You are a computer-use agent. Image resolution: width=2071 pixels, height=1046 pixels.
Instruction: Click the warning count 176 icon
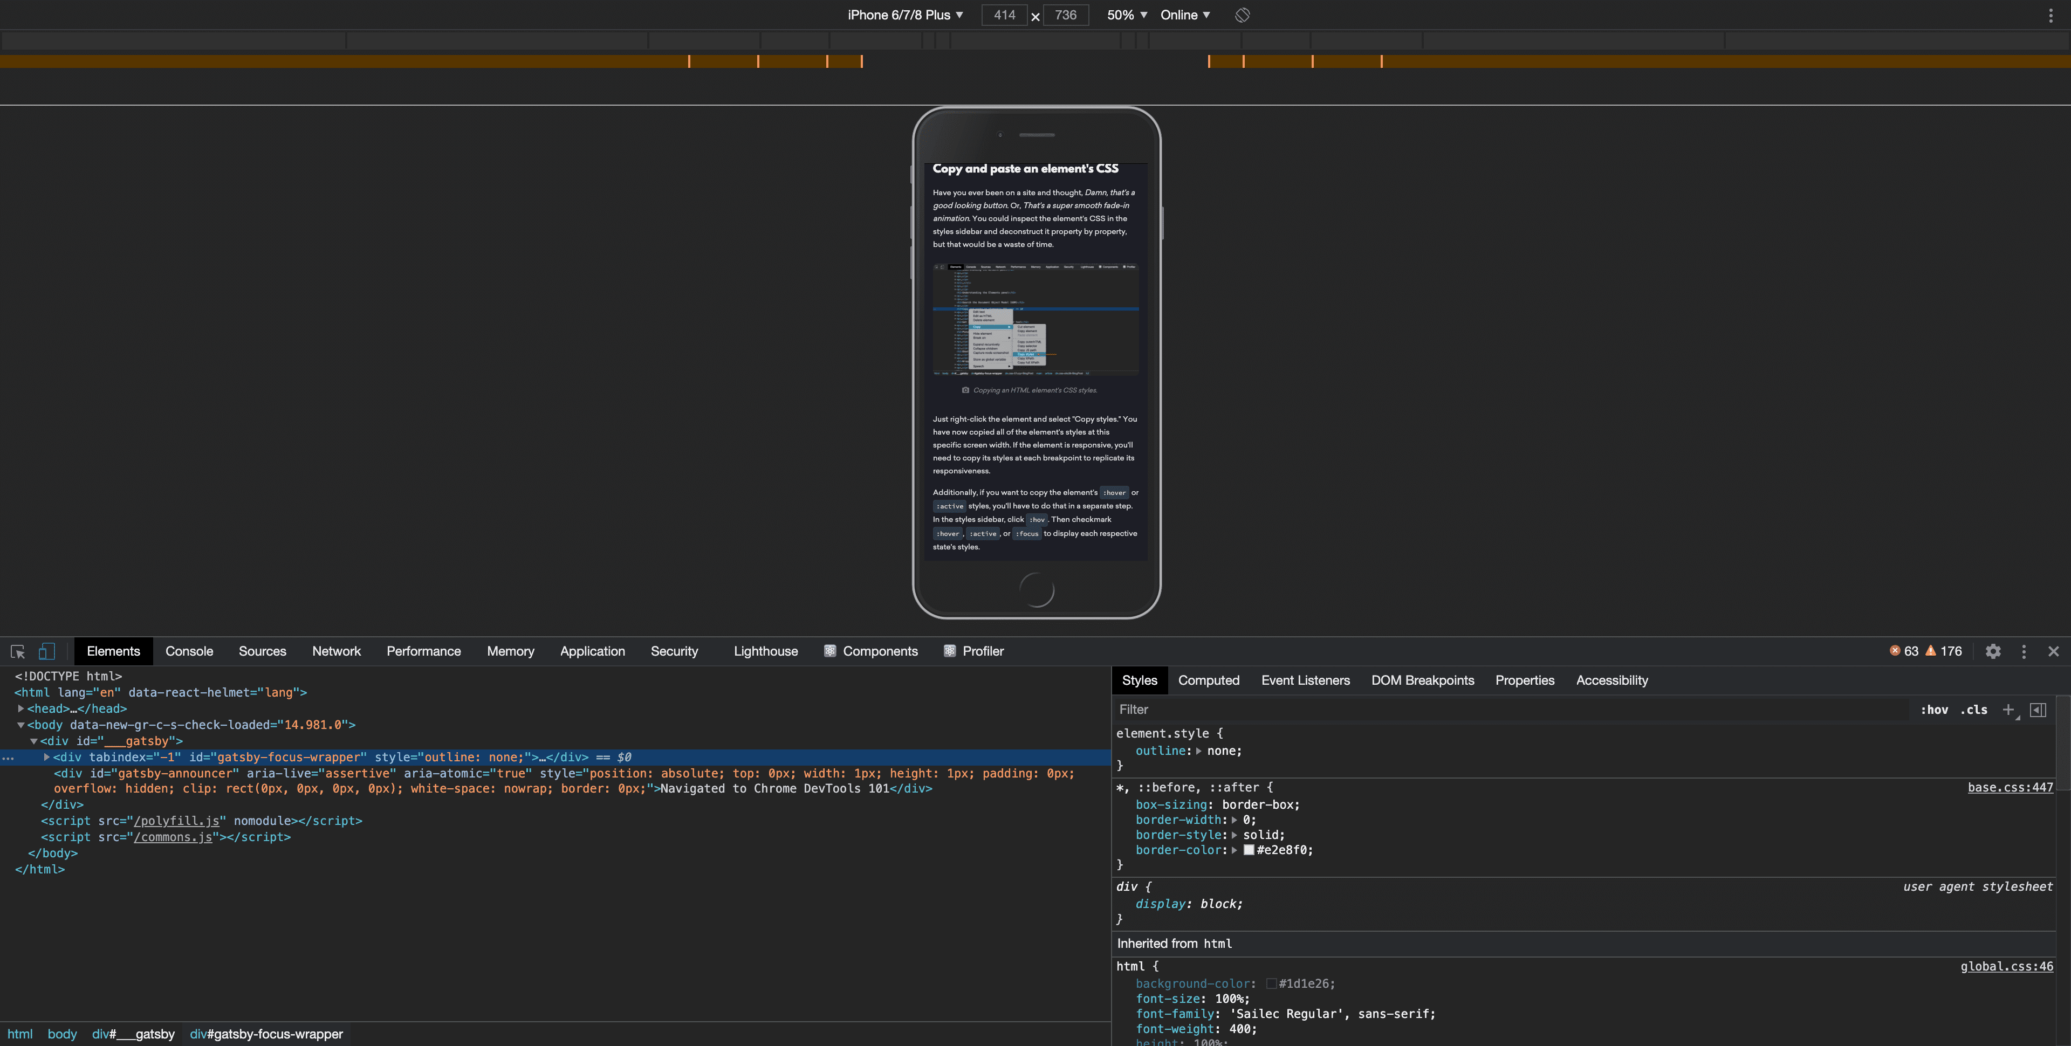[1930, 650]
